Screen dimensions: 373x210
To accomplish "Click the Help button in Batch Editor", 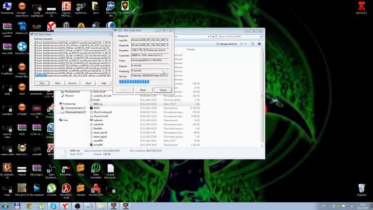I will (104, 83).
